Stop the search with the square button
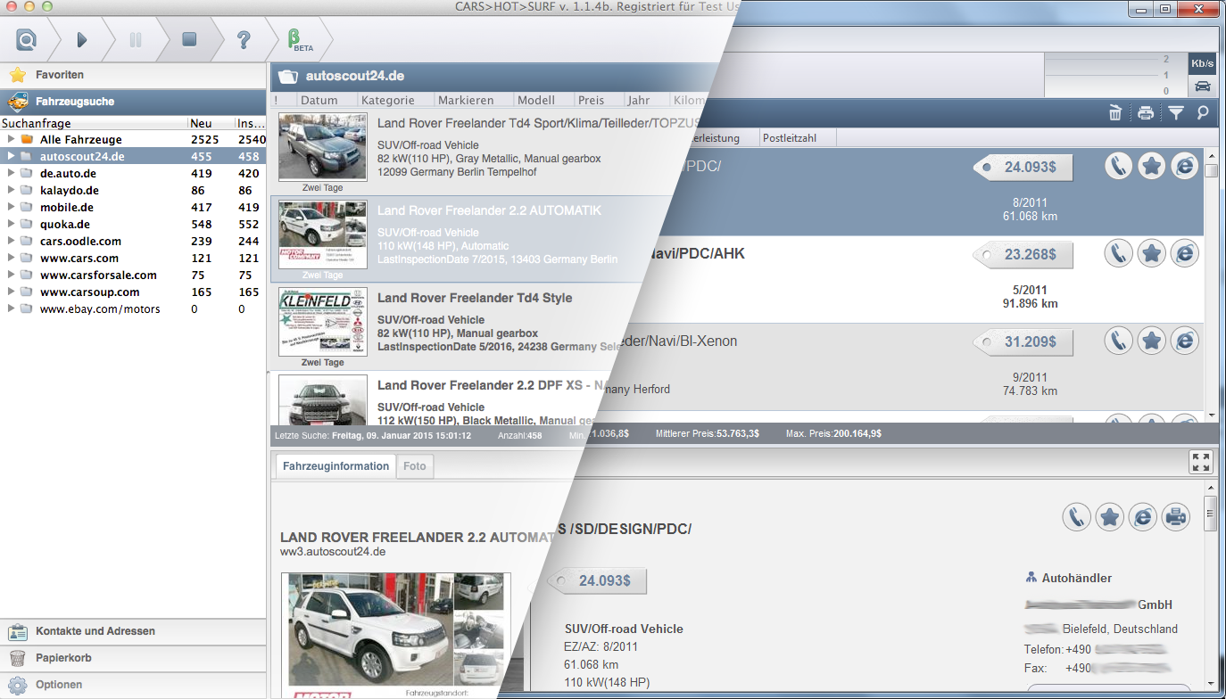1226x699 pixels. [189, 39]
